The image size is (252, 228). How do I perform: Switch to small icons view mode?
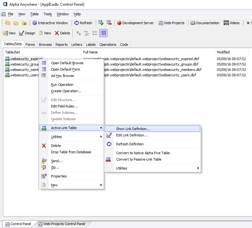(87, 33)
